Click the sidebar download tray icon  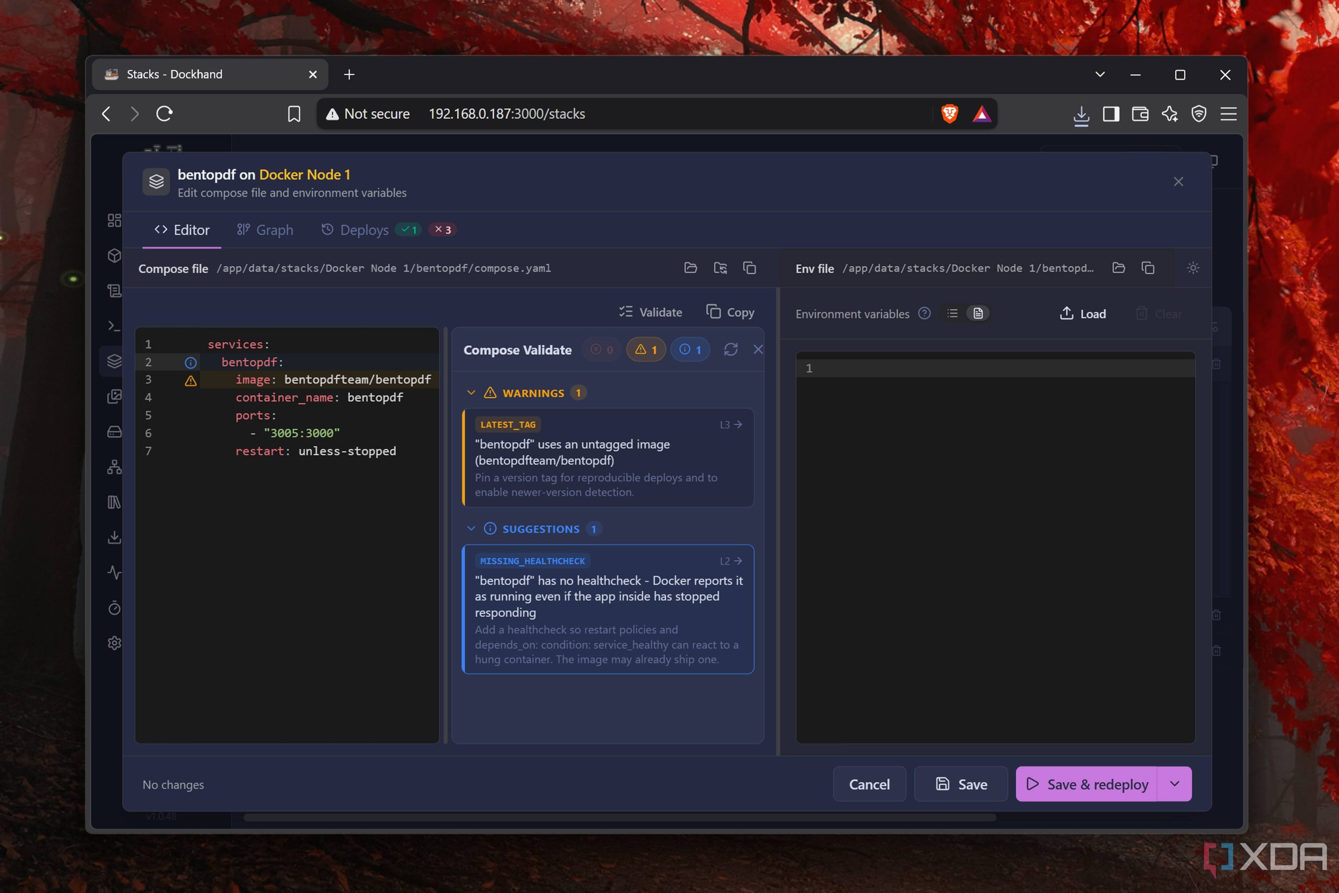point(114,537)
